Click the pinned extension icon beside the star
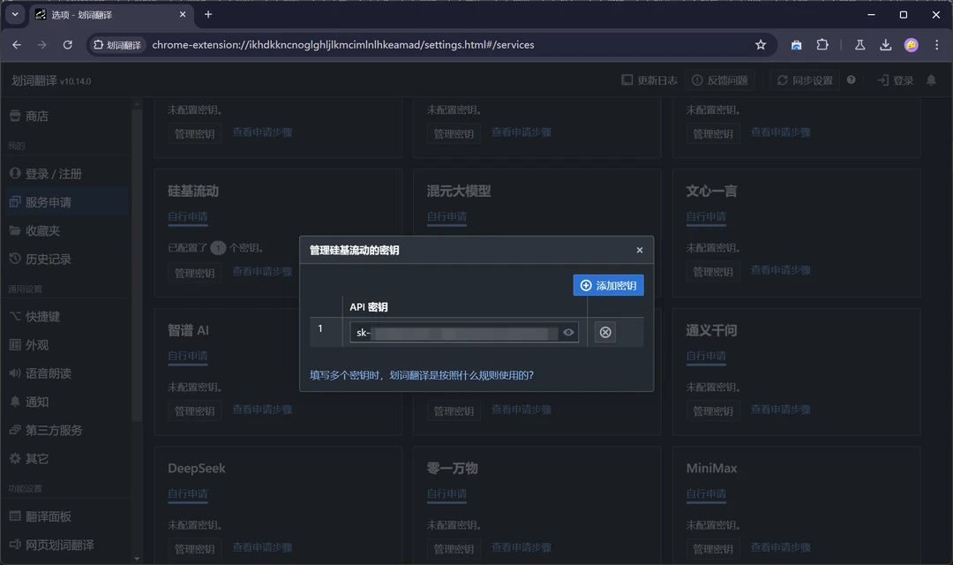 pyautogui.click(x=796, y=45)
